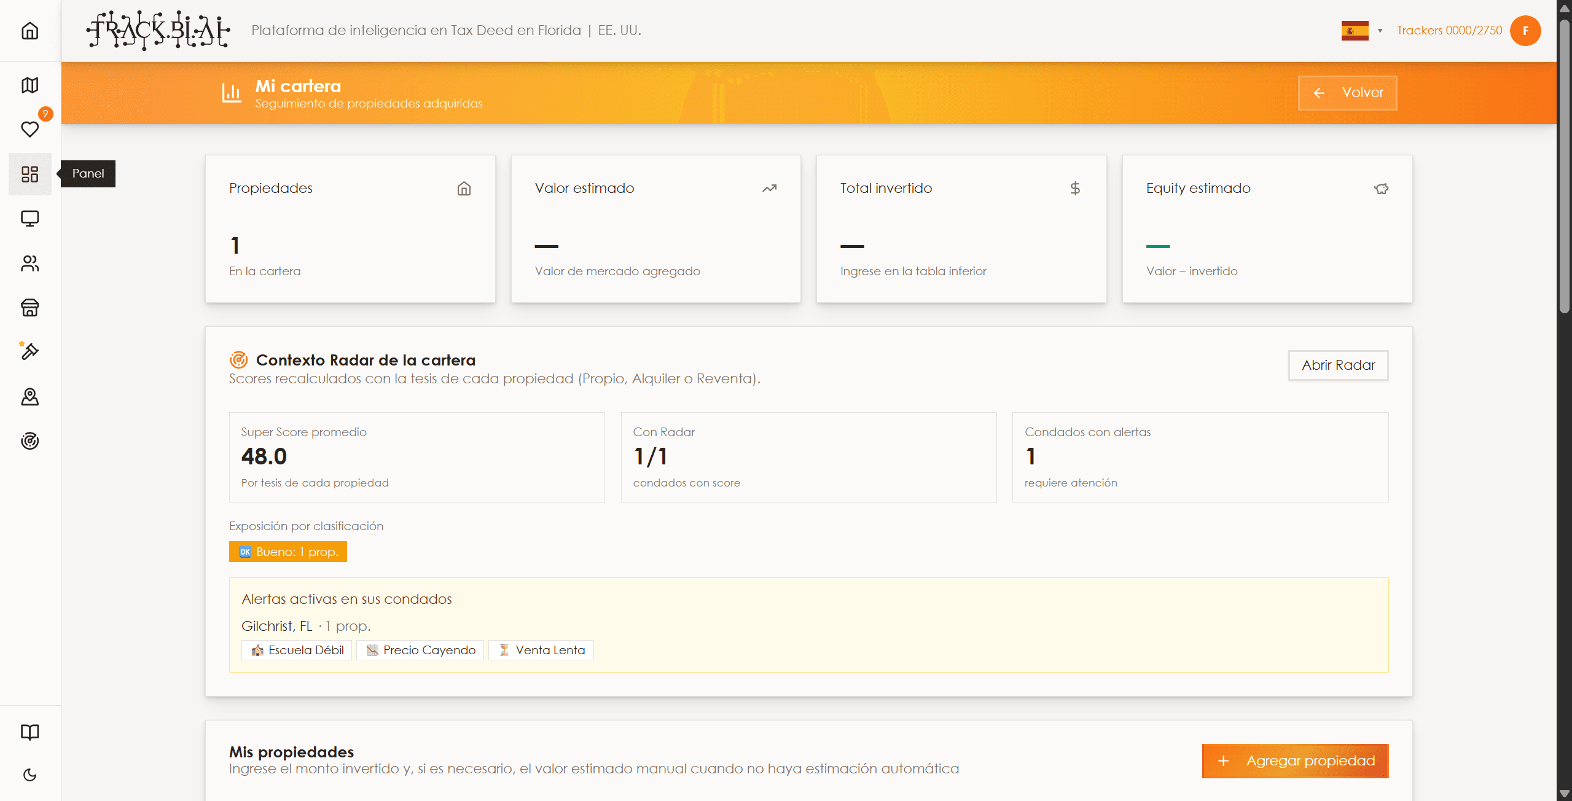1572x801 pixels.
Task: Click Trackers 0000/2750 counter
Action: (1449, 30)
